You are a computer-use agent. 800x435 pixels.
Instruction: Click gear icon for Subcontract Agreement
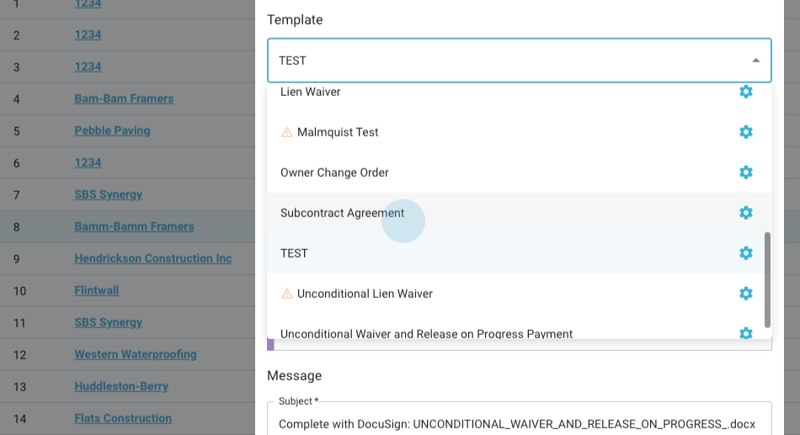click(745, 213)
